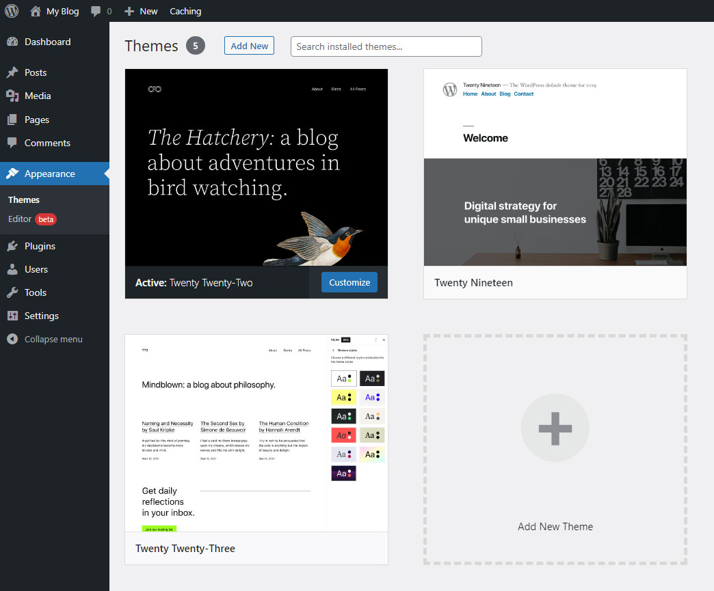Go to the Posts menu

coord(55,72)
